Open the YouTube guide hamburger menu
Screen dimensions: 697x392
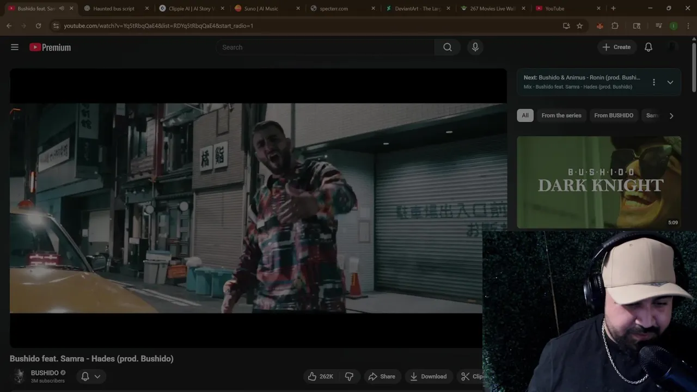tap(15, 47)
